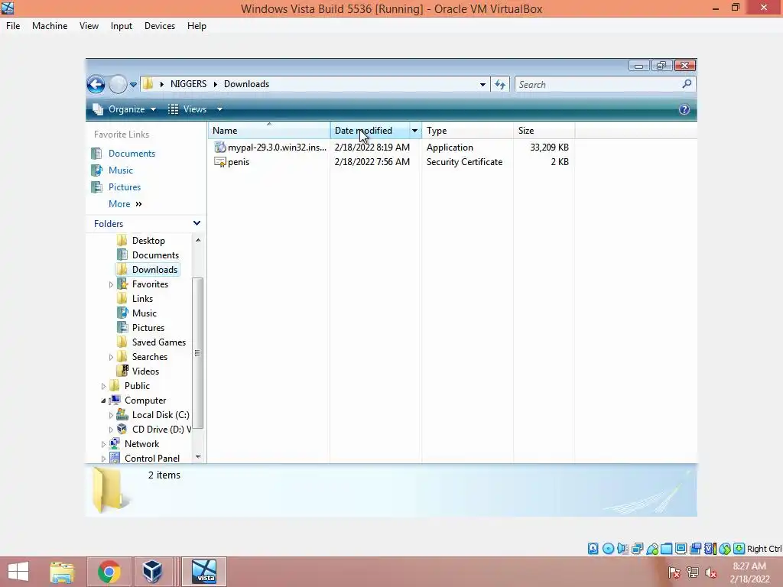Viewport: 783px width, 587px height.
Task: Click folder tree scrollbar down arrow
Action: click(x=198, y=457)
